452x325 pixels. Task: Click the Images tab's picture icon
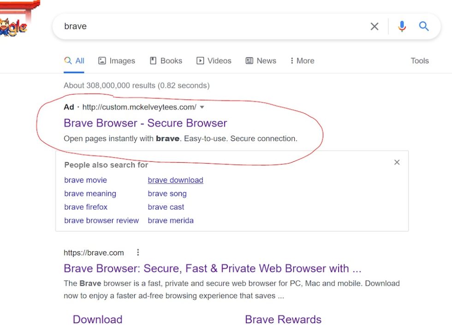tap(101, 60)
